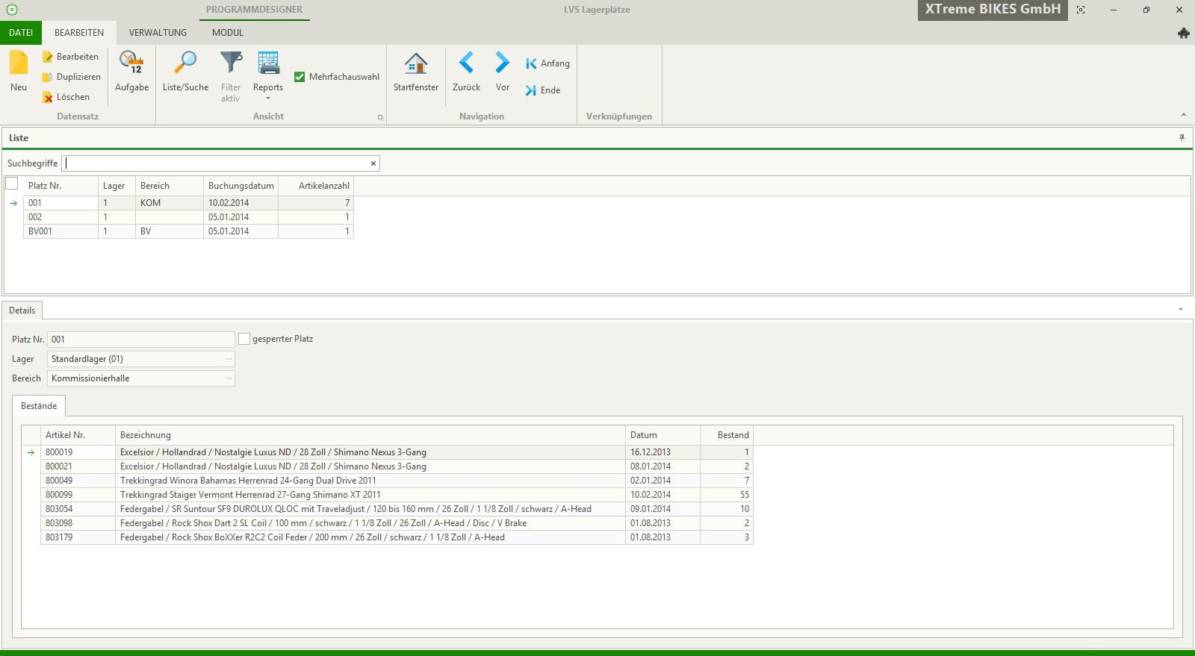Open the DATEI menu tab
The width and height of the screenshot is (1195, 656).
[21, 33]
